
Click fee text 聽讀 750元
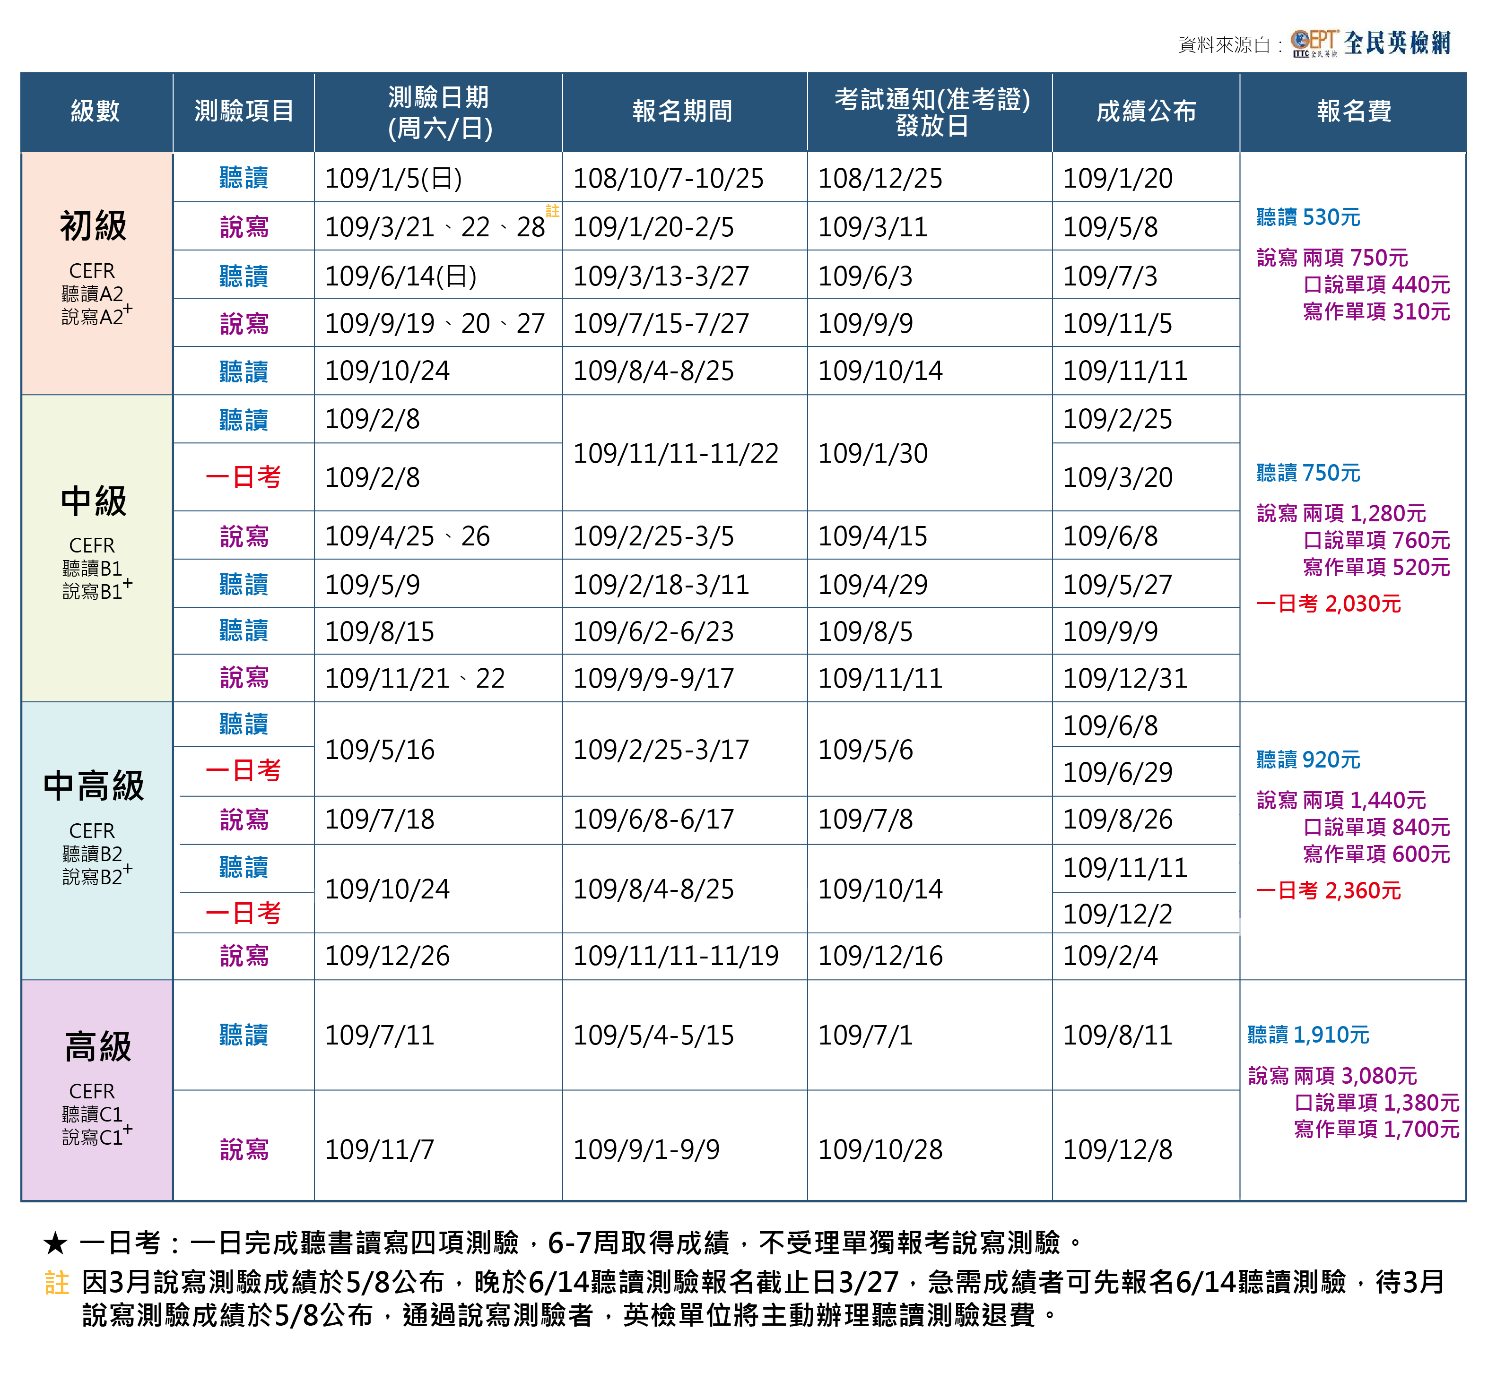coord(1308,473)
